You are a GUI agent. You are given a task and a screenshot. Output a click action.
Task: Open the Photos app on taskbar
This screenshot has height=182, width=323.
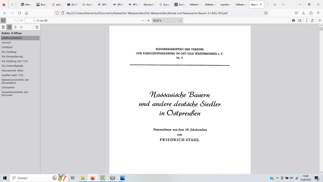tap(122, 178)
